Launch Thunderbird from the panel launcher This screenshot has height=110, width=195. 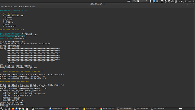click(x=16, y=109)
